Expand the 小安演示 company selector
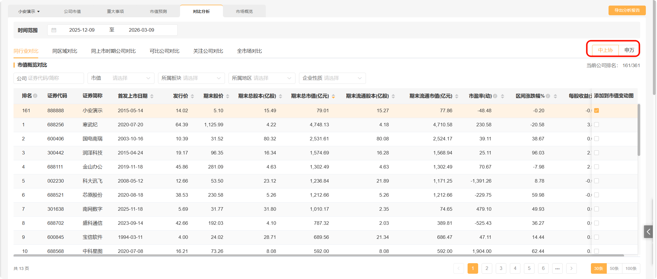This screenshot has width=657, height=279. tap(29, 11)
